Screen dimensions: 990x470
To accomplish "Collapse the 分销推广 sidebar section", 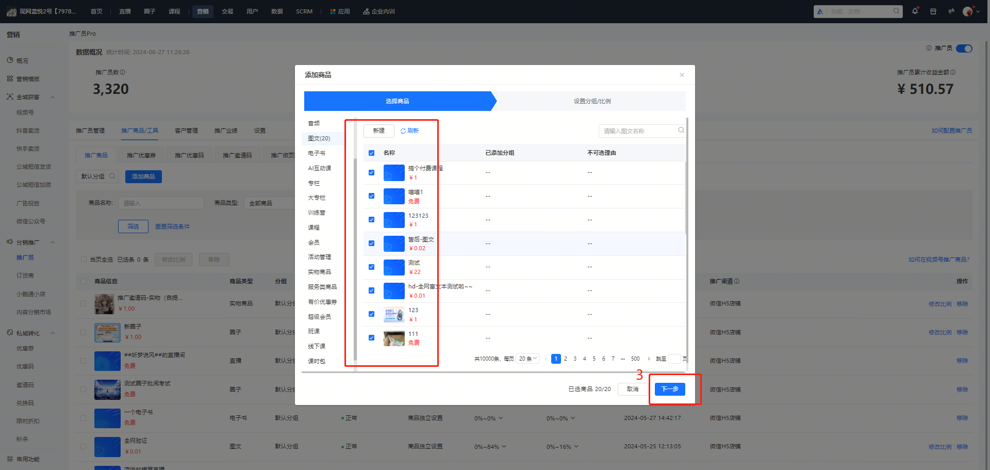I will (53, 242).
